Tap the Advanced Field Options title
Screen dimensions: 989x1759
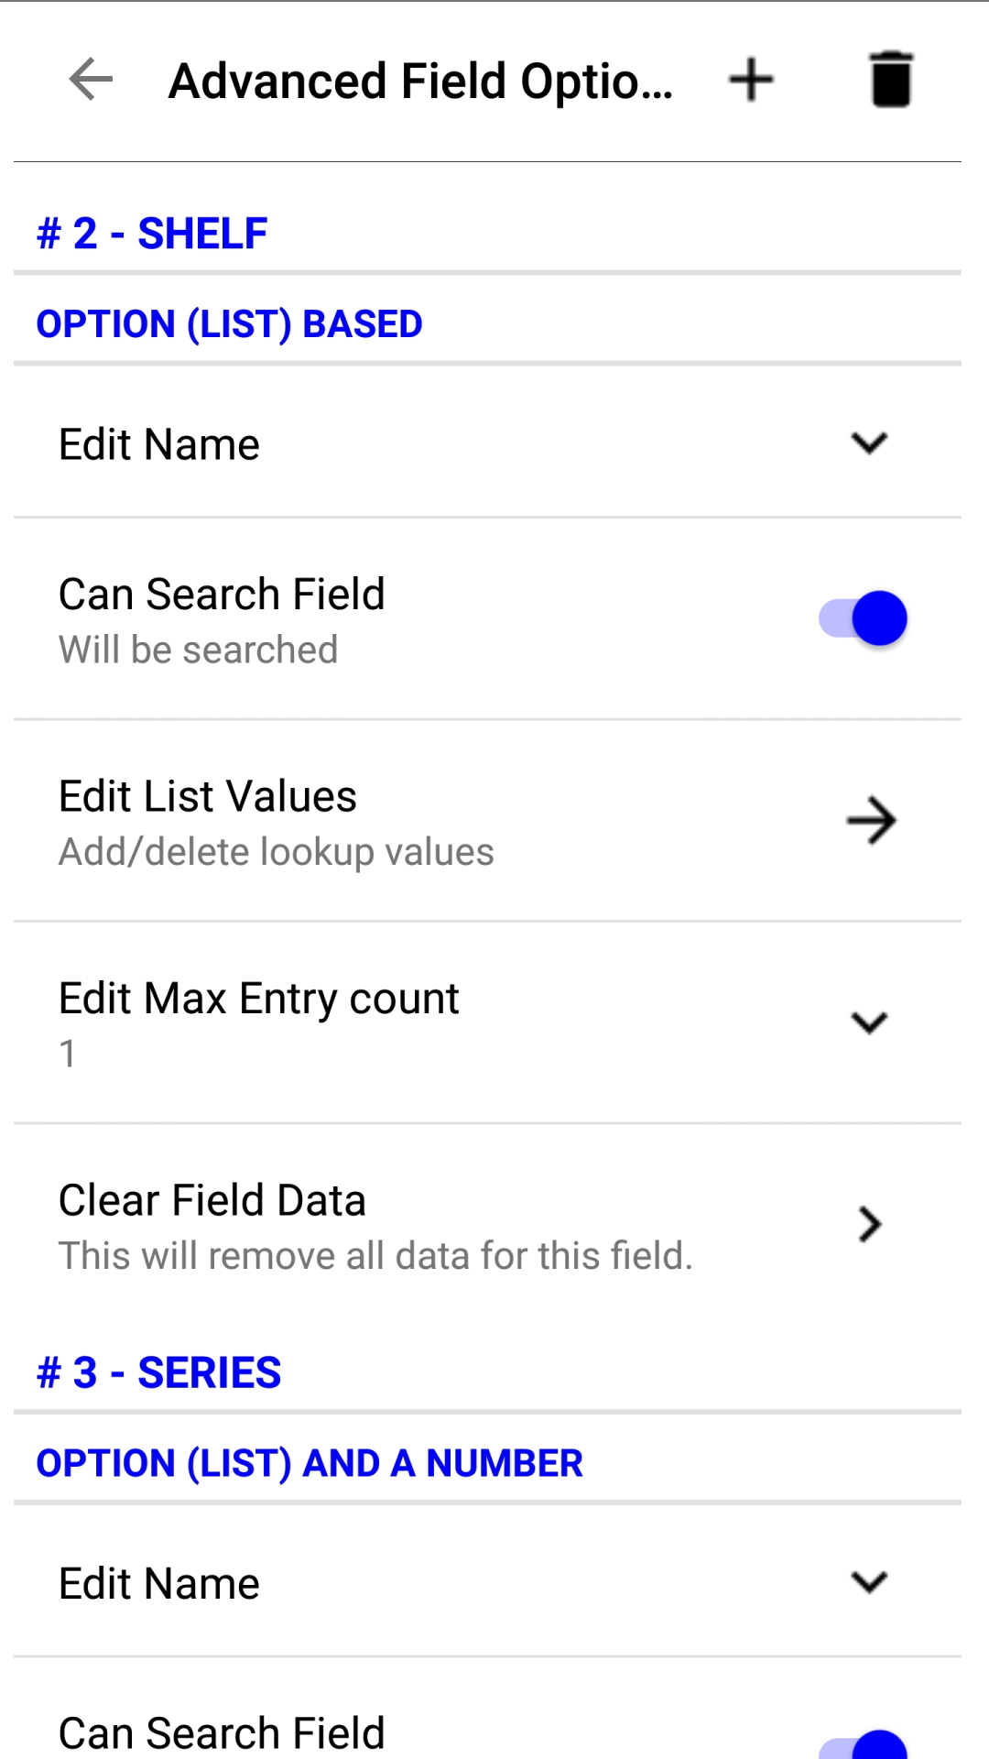click(x=420, y=81)
